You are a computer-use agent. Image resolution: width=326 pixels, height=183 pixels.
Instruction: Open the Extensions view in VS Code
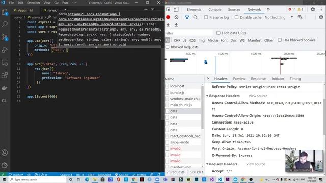point(5,75)
